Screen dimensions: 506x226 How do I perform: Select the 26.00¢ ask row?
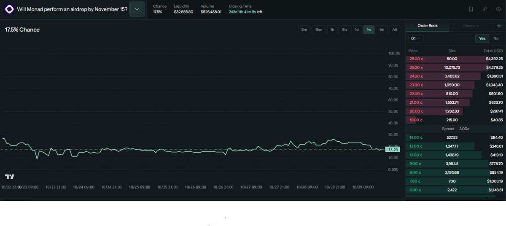click(x=455, y=59)
